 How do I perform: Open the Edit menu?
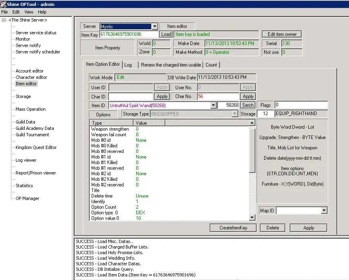tap(16, 12)
